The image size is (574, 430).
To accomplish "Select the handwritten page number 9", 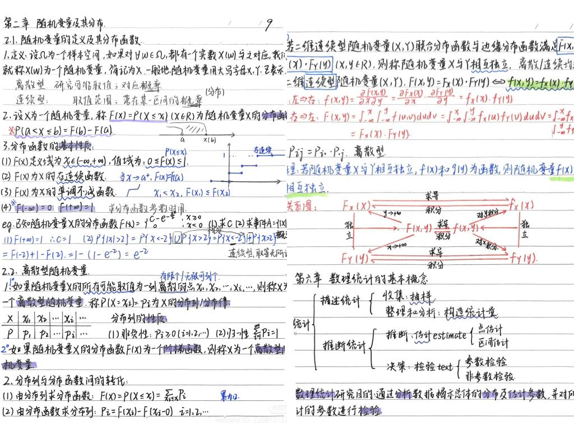I will coord(269,24).
